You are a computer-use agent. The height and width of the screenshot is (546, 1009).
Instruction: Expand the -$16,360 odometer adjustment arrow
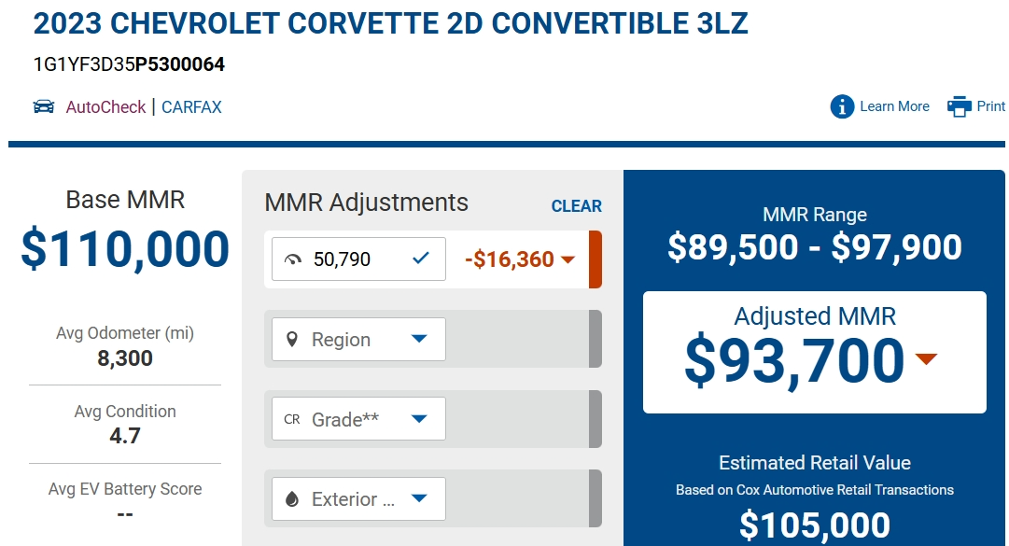(568, 259)
